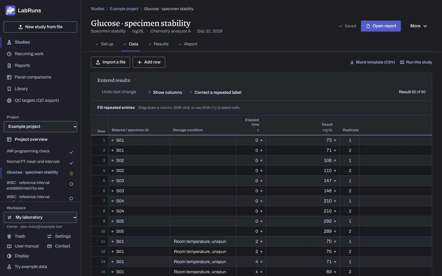The height and width of the screenshot is (276, 442).
Task: Click the Open report button
Action: [381, 26]
